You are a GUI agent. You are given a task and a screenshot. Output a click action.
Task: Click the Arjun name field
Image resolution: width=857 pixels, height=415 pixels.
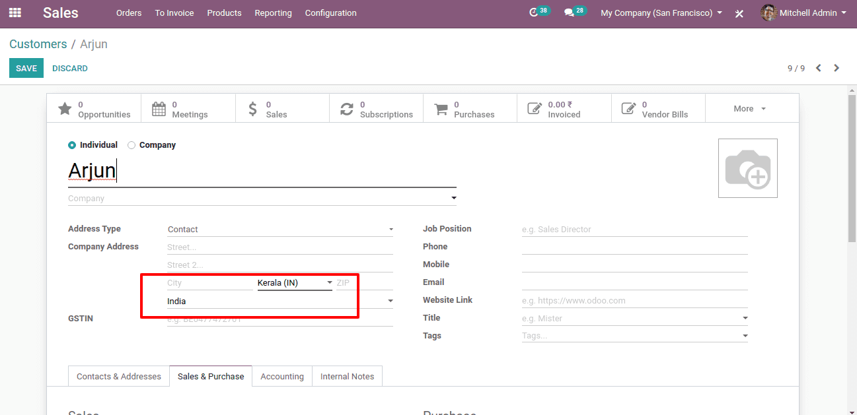pyautogui.click(x=262, y=172)
